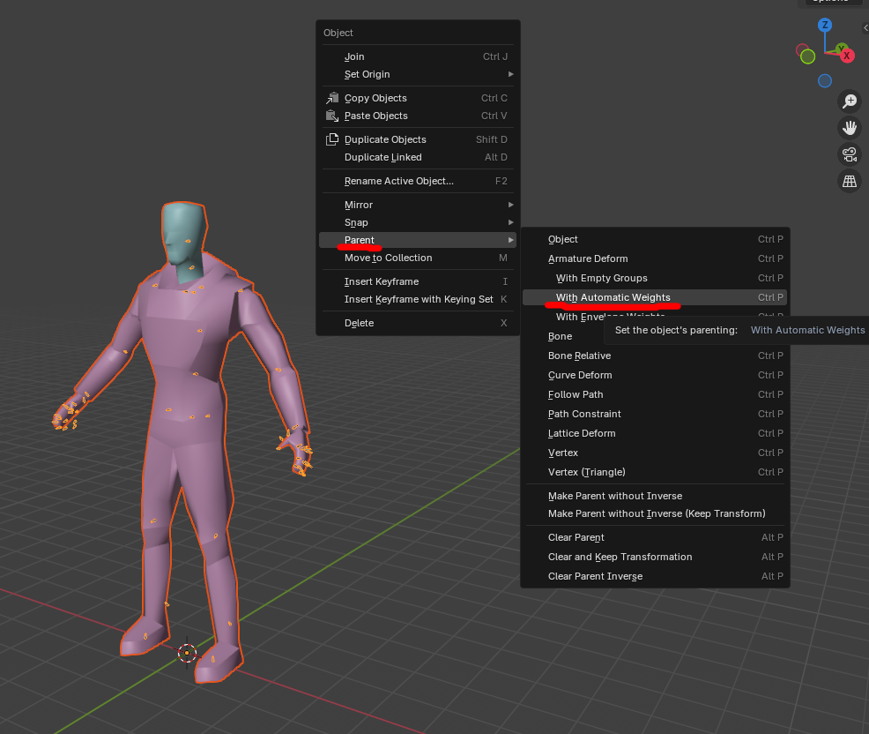Expand the Set Origin submenu
Screen dimensions: 869x734
click(x=418, y=74)
